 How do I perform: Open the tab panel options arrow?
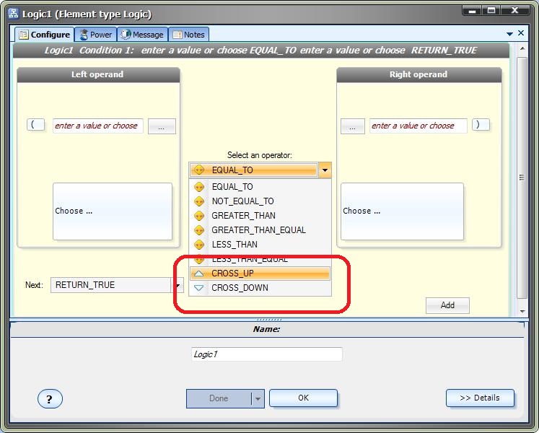(x=510, y=34)
